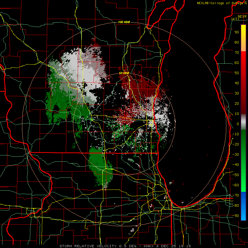Click the "100 NMI" range ring label

(x=124, y=22)
